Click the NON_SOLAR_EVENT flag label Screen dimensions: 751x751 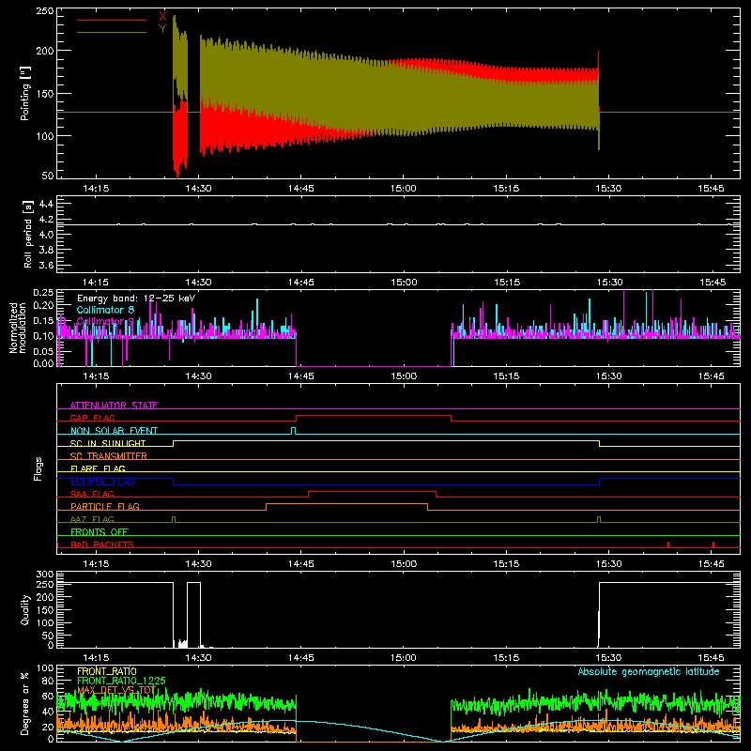(x=114, y=431)
